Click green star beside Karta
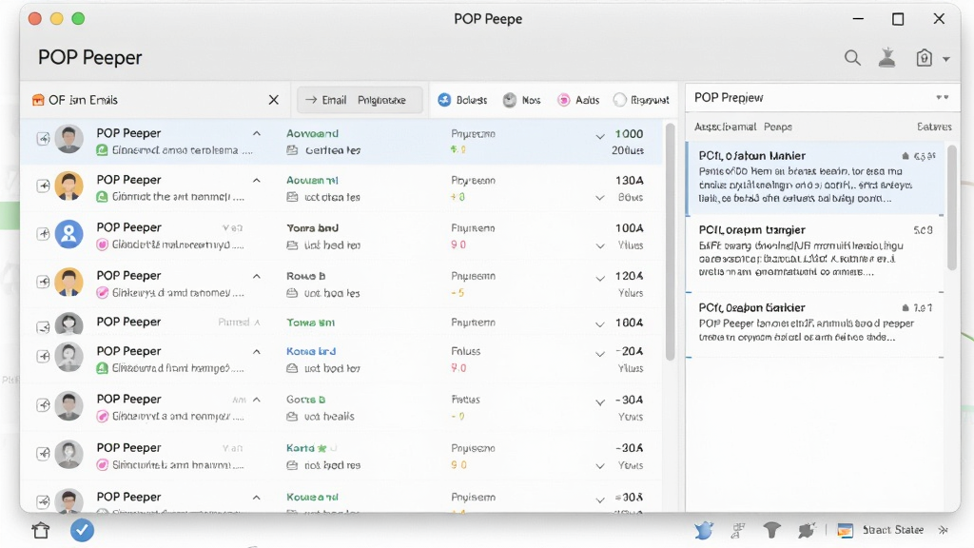Screen dimensions: 974x548 [x=321, y=448]
